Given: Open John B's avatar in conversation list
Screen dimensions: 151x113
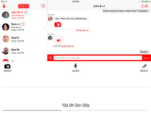Looking at the screenshot, I should coord(6,15).
